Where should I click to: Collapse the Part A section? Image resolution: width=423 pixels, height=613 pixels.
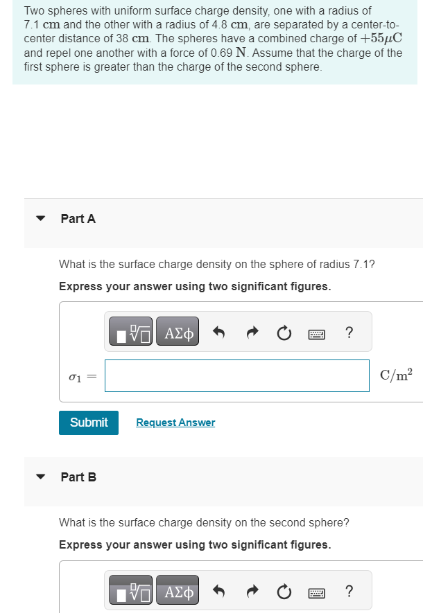(40, 218)
